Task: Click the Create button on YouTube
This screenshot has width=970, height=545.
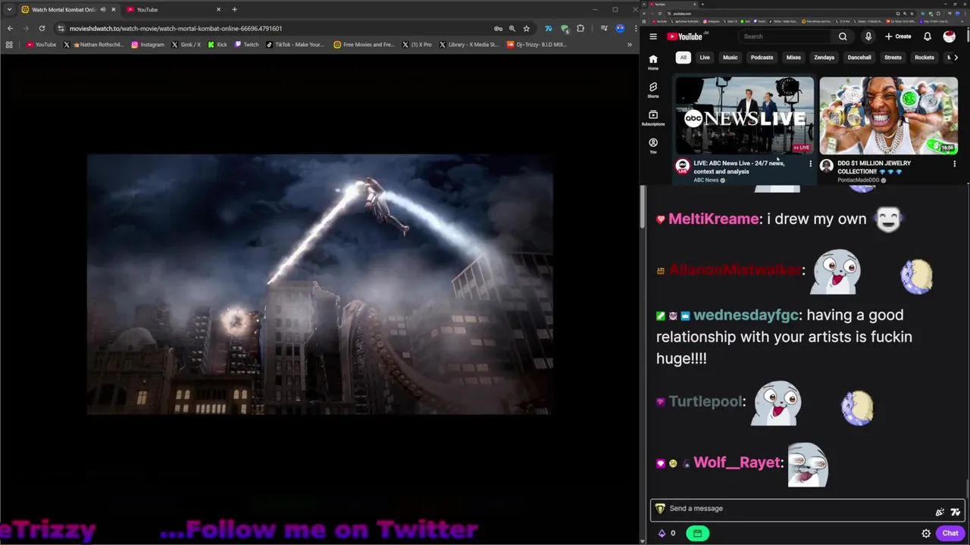Action: point(898,36)
